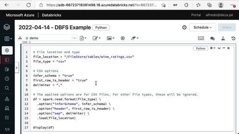
Task: Go back using browser back arrow
Action: tap(7, 5)
